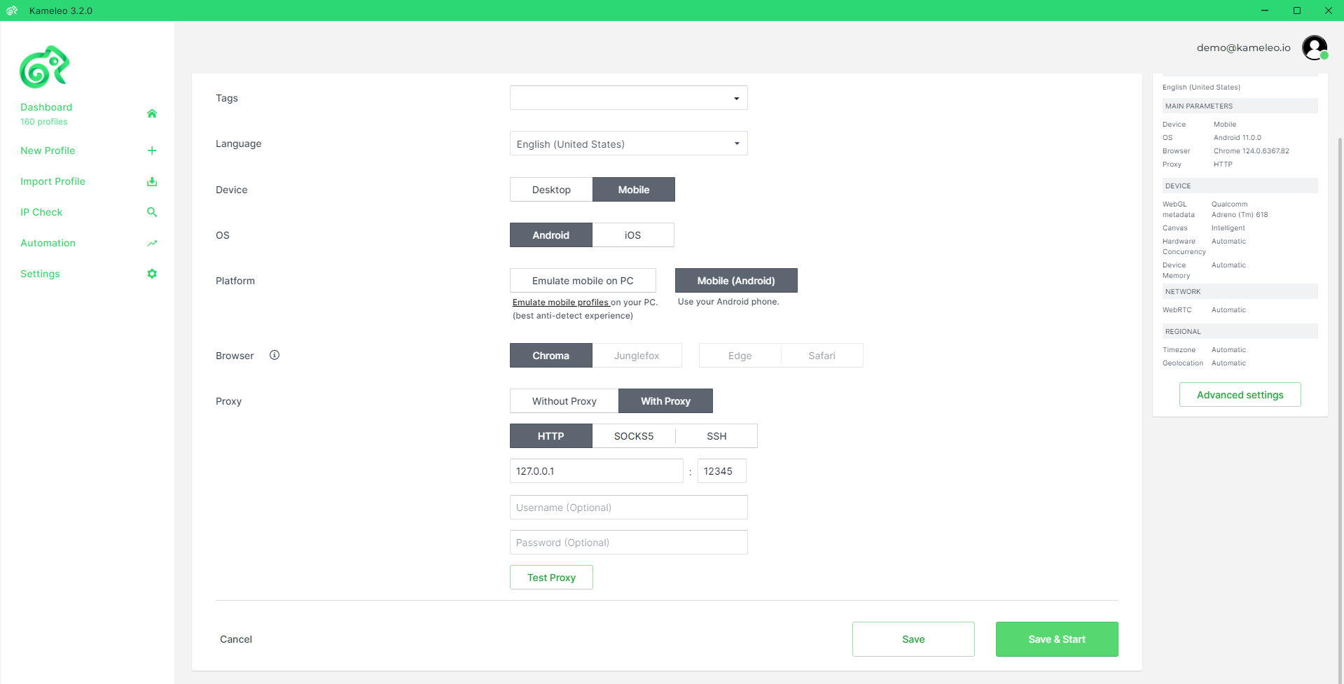Viewport: 1344px width, 684px height.
Task: Click Save & Start
Action: coord(1057,639)
